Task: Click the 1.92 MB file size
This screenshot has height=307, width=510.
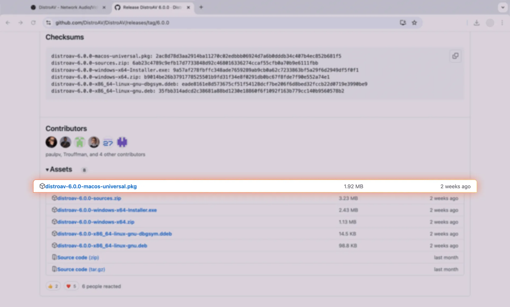Action: pyautogui.click(x=354, y=187)
